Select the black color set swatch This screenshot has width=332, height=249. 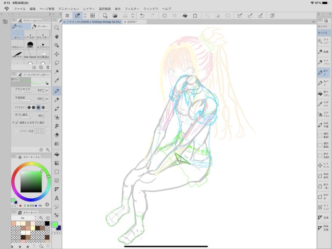tap(47, 224)
